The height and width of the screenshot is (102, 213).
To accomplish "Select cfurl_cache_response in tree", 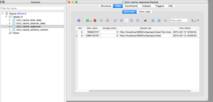I will tap(28, 26).
